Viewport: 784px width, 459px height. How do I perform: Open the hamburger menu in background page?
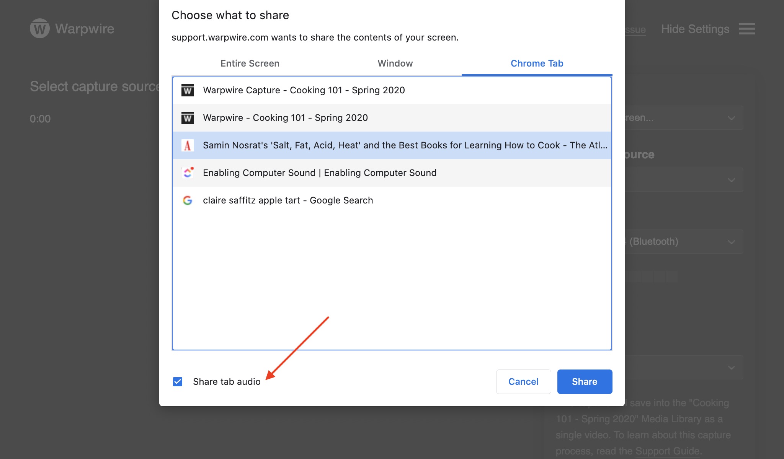(x=746, y=29)
